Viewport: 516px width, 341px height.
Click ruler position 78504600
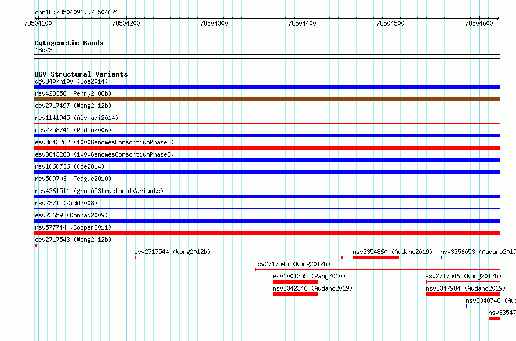[479, 23]
